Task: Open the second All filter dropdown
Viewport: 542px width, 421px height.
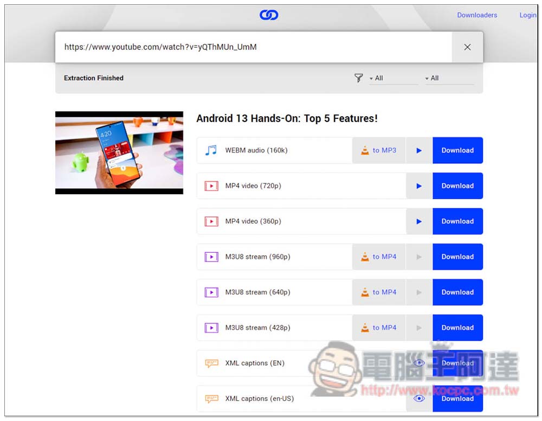Action: click(x=449, y=78)
